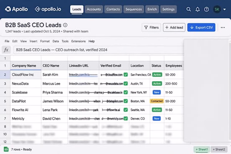Viewport: 231px width, 154px height.
Task: Open the File menu
Action: (7, 41)
